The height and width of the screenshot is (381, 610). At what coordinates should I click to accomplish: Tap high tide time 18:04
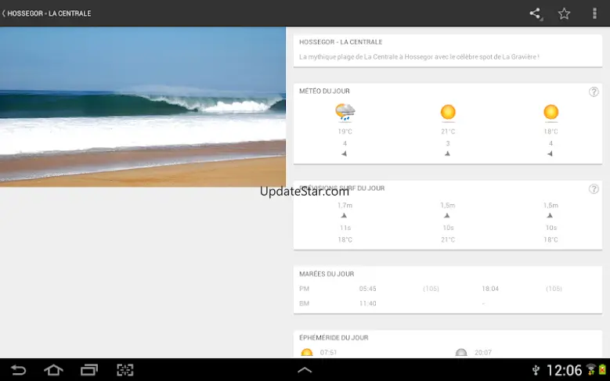[x=490, y=289]
